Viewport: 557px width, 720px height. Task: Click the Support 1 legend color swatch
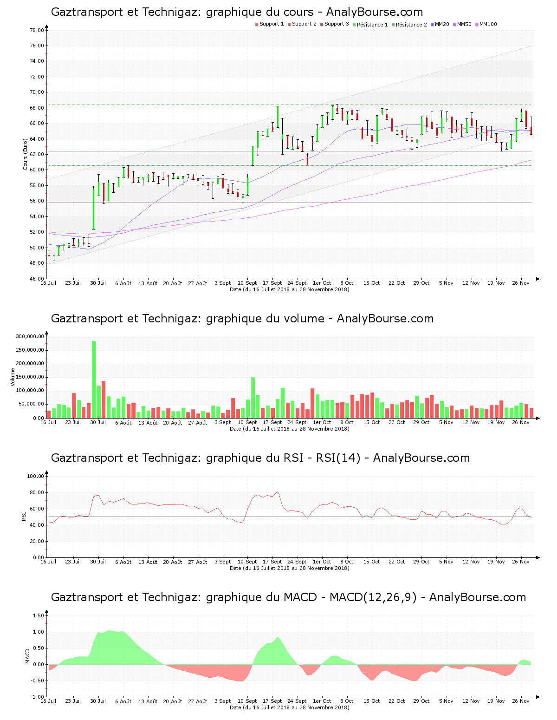click(257, 24)
